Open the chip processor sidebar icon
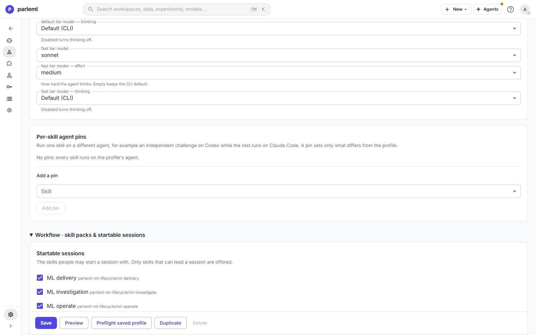The width and height of the screenshot is (536, 335). pyautogui.click(x=9, y=110)
